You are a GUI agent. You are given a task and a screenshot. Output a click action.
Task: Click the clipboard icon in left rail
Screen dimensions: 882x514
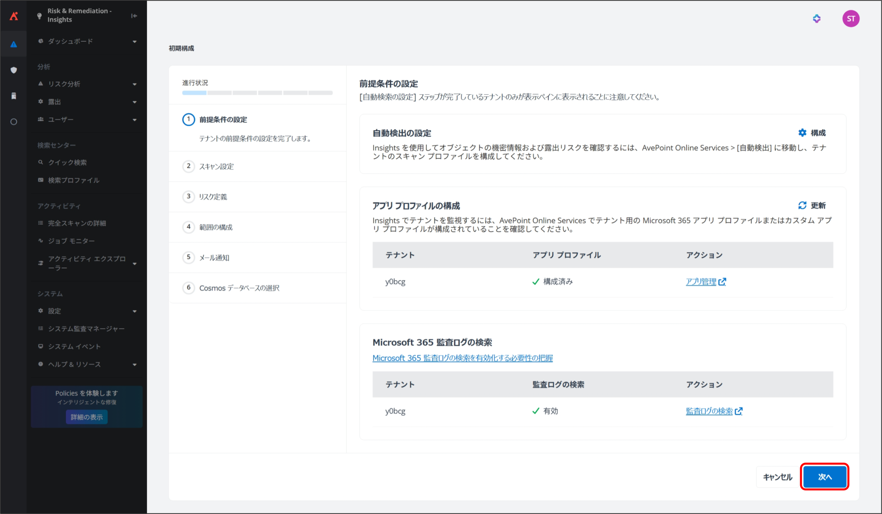[14, 96]
